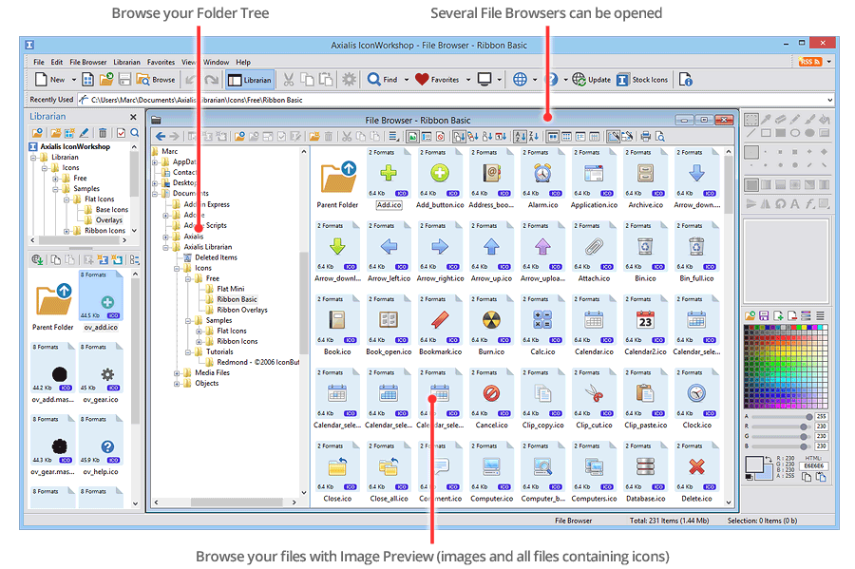855x569 pixels.
Task: Open the Favorites menu
Action: [161, 62]
